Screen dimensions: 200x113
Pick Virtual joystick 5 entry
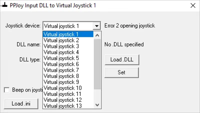click(61, 58)
